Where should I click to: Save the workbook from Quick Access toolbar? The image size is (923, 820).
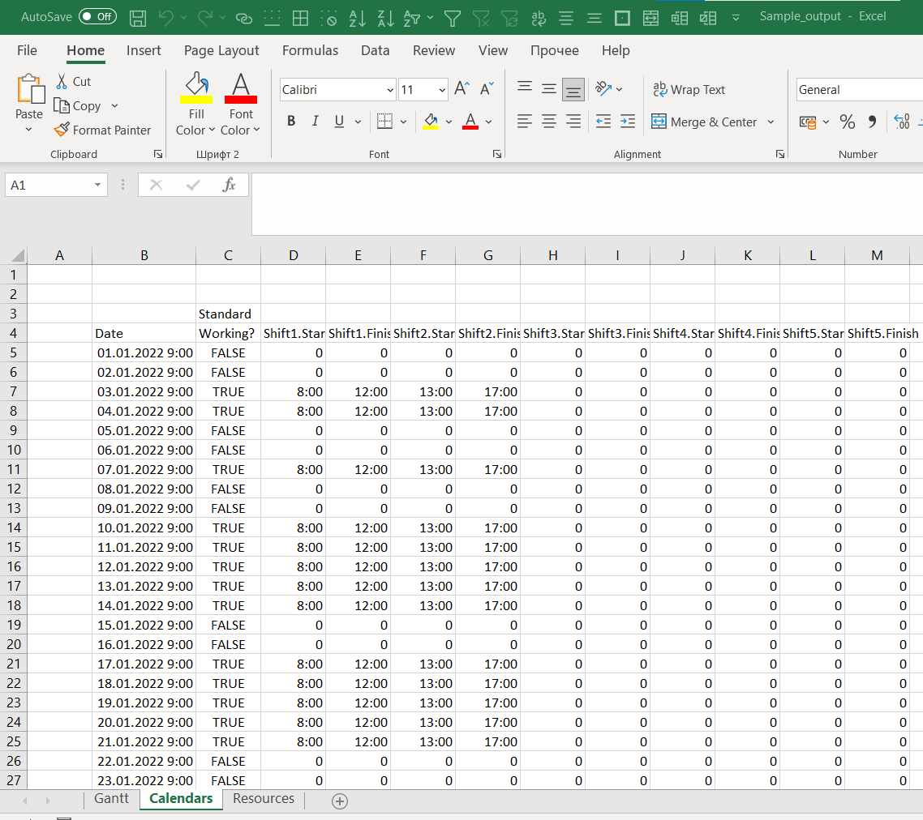pos(137,17)
